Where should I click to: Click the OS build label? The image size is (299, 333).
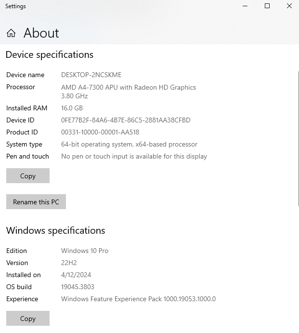coord(19,287)
